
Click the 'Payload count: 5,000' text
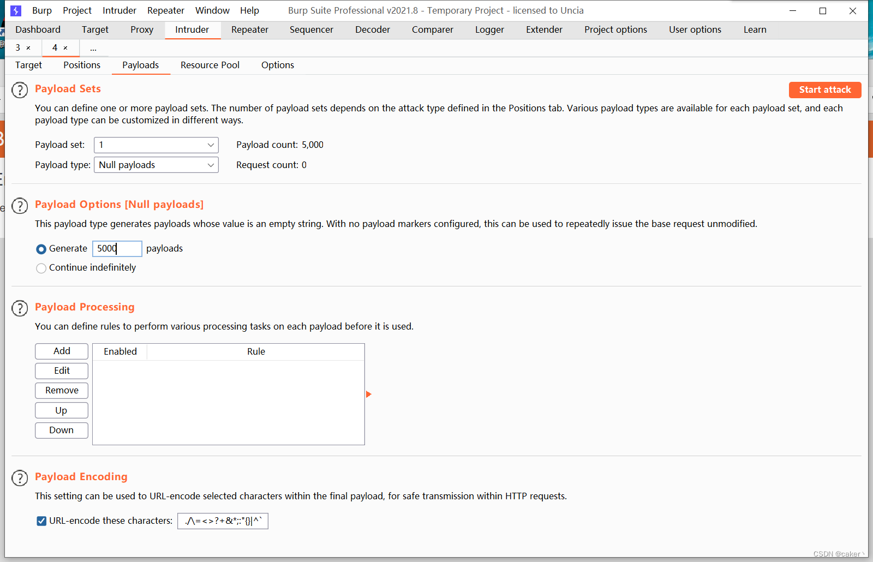pos(280,145)
